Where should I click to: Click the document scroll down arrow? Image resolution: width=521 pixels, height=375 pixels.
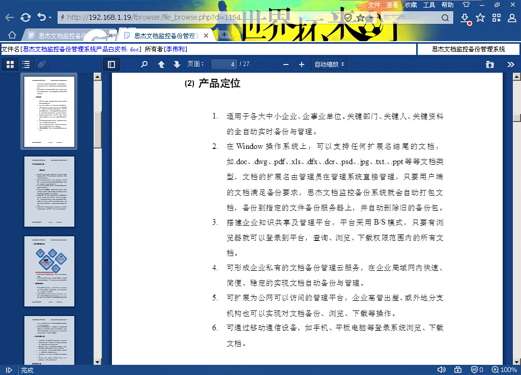517,361
